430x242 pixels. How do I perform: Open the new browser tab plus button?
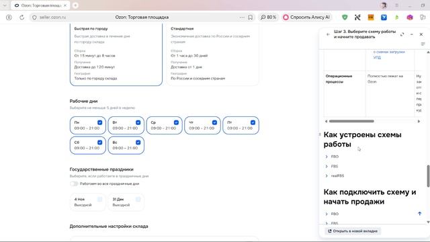[x=75, y=5]
